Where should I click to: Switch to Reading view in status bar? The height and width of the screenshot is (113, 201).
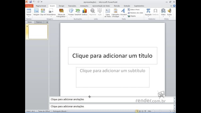coord(142,111)
